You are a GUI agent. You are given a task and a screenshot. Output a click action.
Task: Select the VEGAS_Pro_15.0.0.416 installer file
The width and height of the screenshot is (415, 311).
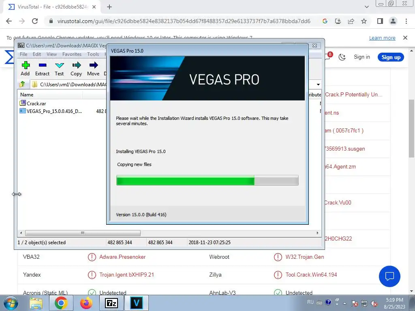tap(51, 111)
